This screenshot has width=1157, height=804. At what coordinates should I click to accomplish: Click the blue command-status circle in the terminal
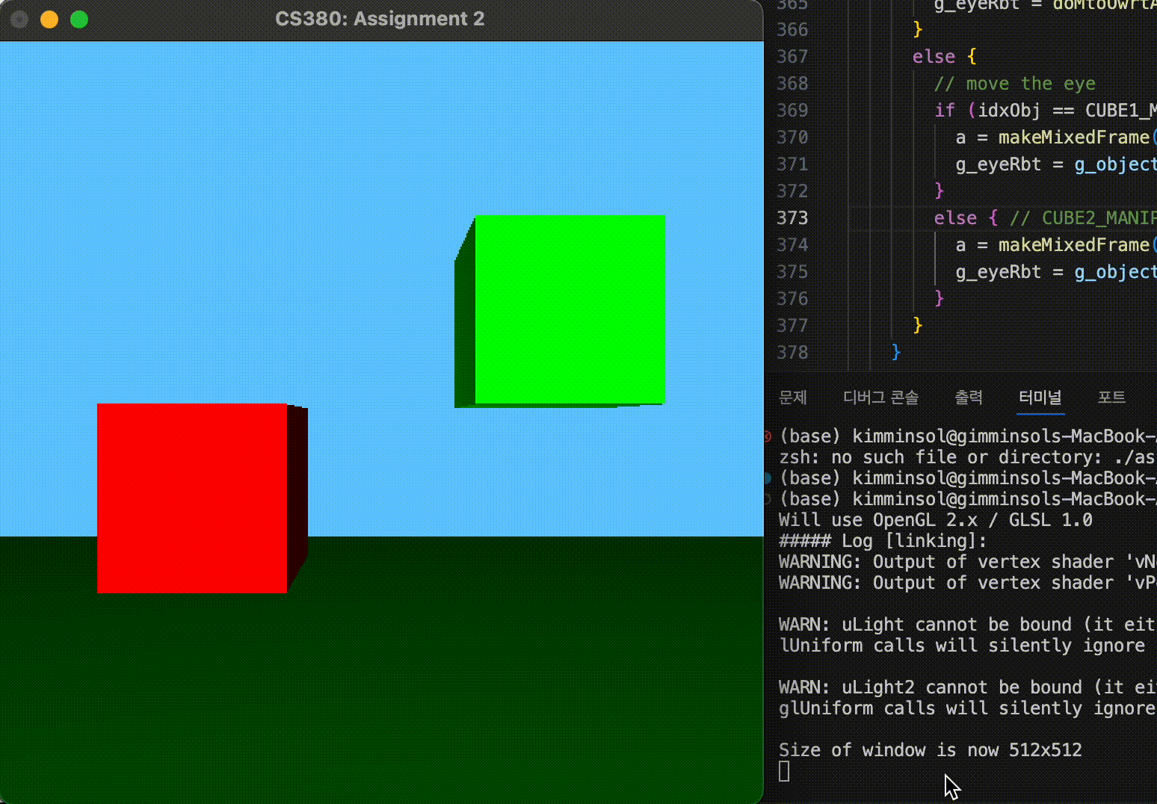pos(768,479)
